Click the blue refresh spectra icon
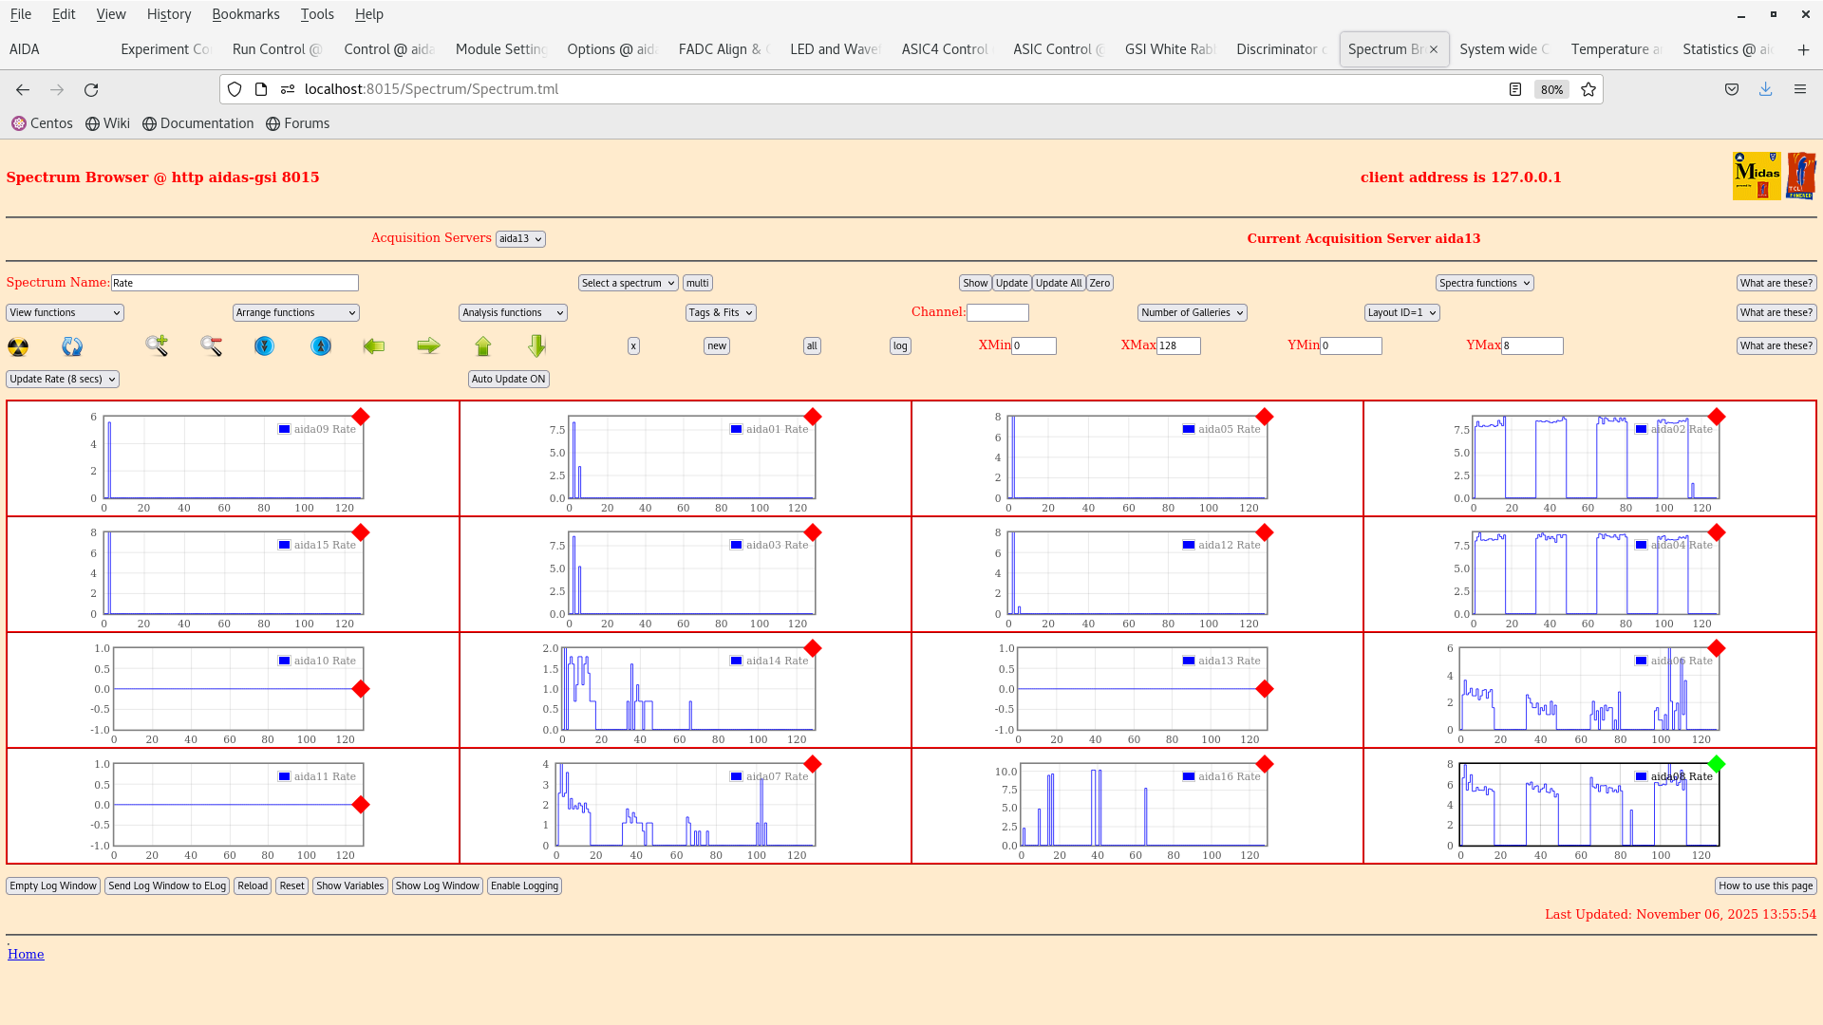The image size is (1823, 1025). (x=71, y=346)
